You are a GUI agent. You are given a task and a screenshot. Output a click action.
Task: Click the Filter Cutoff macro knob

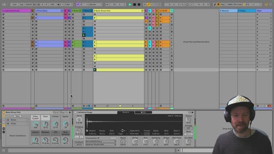click(x=35, y=124)
